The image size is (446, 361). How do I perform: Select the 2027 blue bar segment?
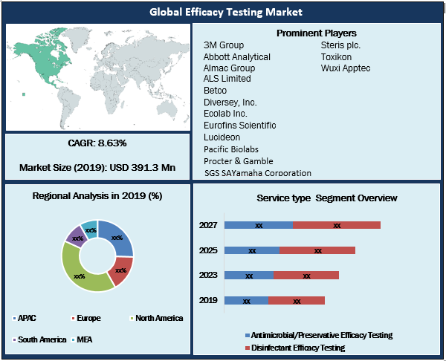coord(258,225)
